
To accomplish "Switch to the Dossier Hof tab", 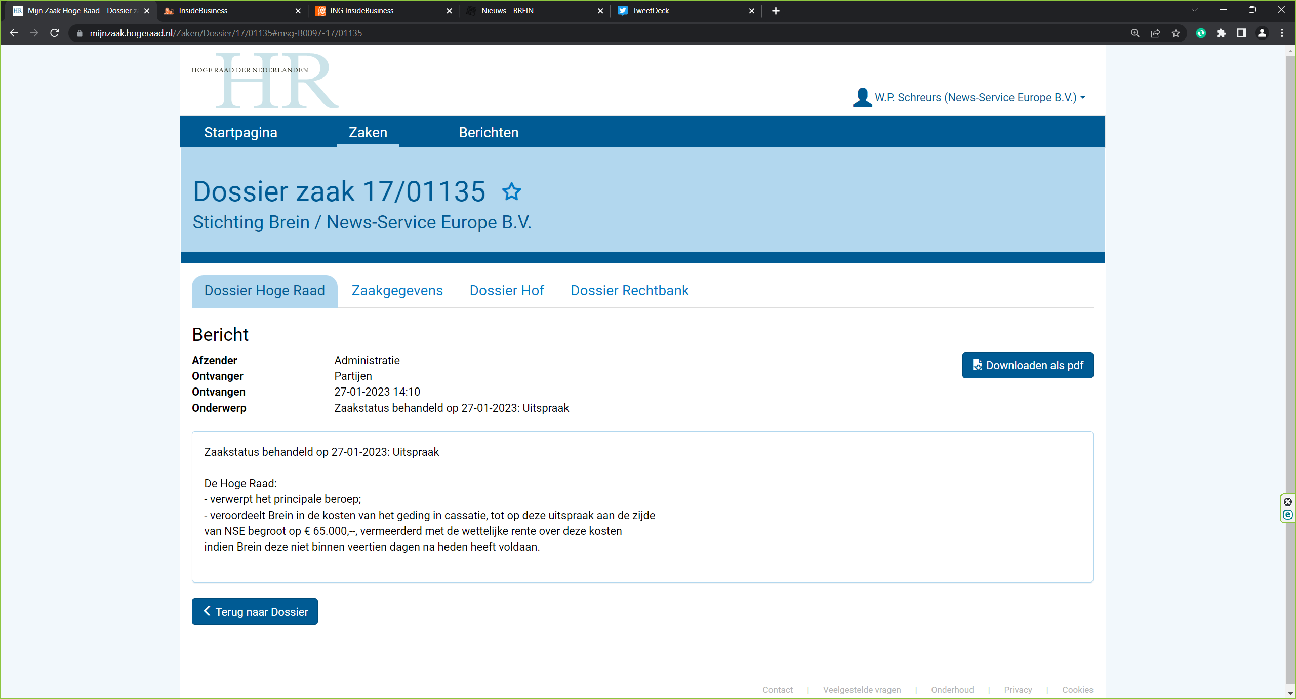I will coord(507,291).
